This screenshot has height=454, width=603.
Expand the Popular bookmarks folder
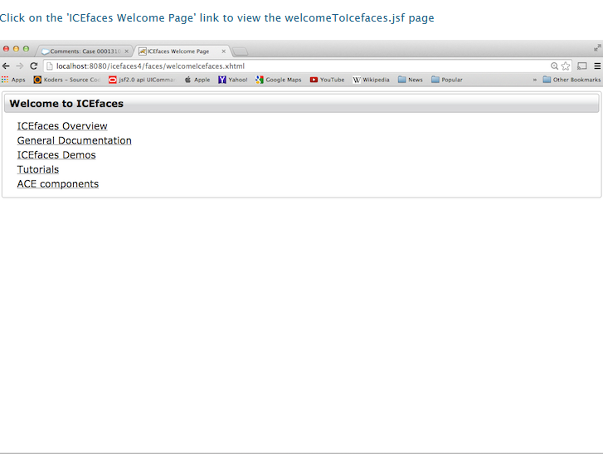(x=447, y=80)
